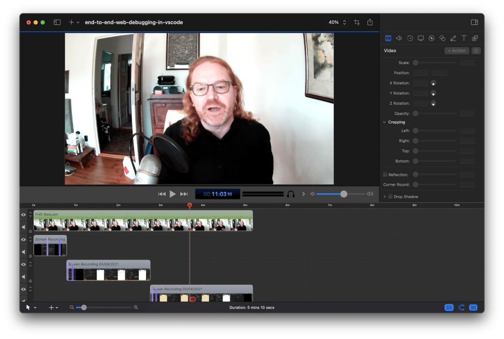Hide the FHD Webcam track video
This screenshot has height=339, width=504.
click(24, 215)
